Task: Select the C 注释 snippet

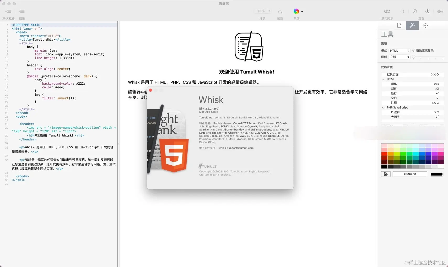Action: tap(412, 112)
